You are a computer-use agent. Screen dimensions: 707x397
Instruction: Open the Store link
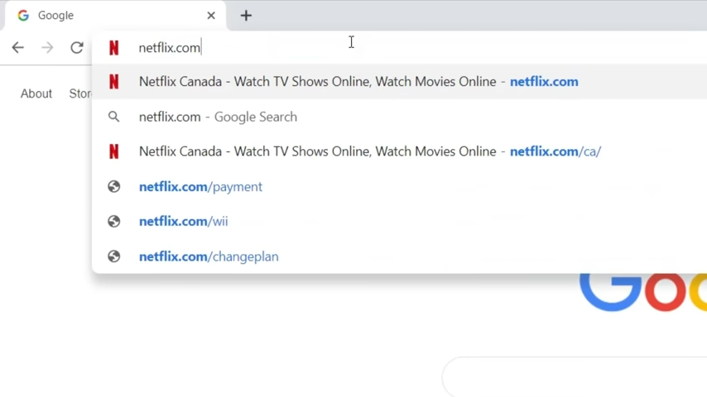[80, 93]
